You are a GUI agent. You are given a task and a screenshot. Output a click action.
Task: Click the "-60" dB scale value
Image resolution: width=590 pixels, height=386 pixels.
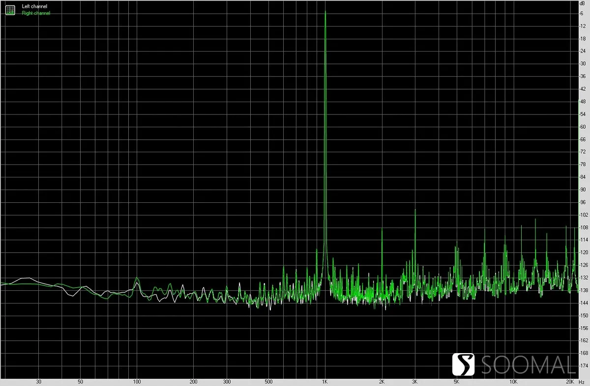[x=583, y=127]
